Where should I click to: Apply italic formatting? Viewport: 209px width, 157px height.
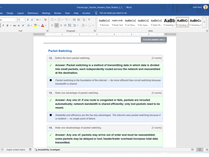click(x=3, y=26)
